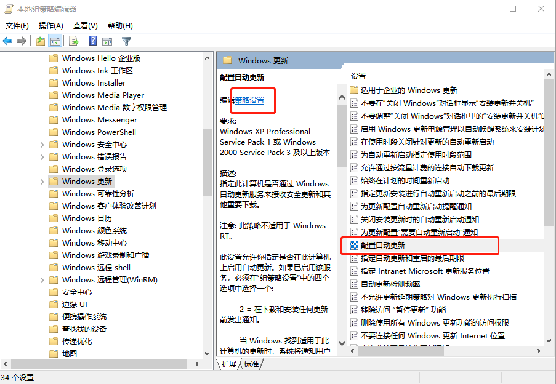
Task: Switch to the 标准 tab
Action: (x=251, y=364)
